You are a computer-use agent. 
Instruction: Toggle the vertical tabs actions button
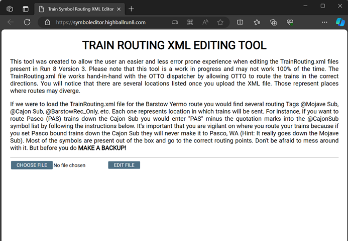(x=25, y=9)
